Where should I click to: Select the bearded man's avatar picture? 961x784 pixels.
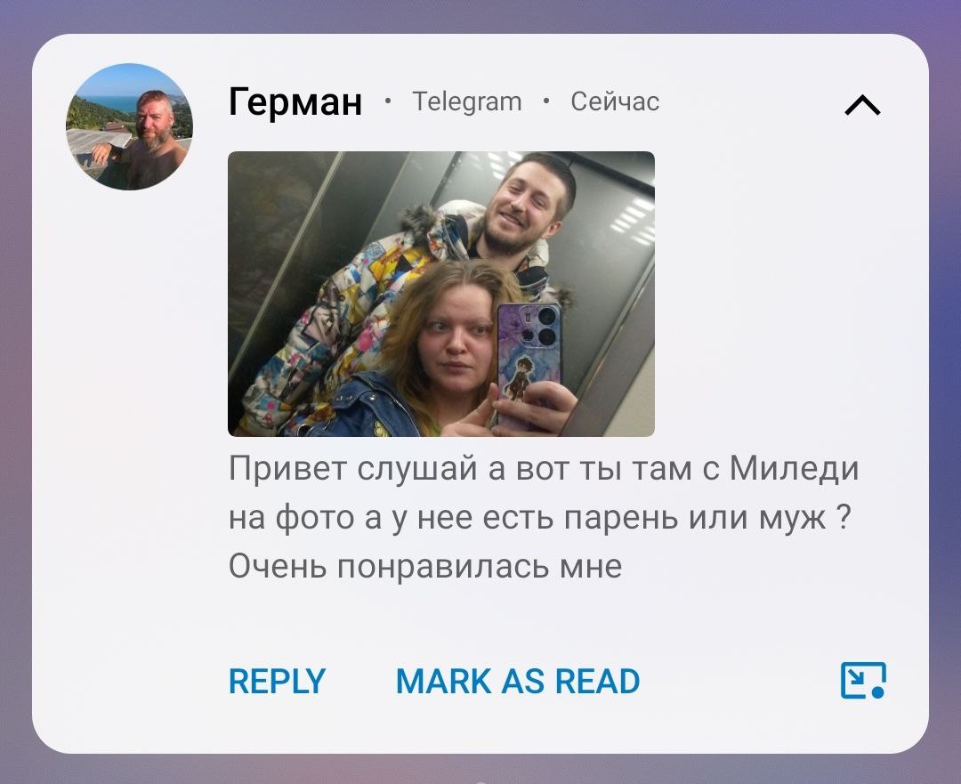click(129, 127)
